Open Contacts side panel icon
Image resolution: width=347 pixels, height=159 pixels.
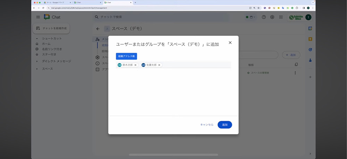click(310, 60)
